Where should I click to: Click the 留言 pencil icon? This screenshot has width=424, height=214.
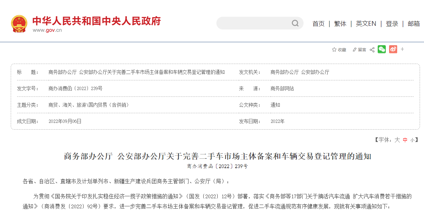[355, 50]
